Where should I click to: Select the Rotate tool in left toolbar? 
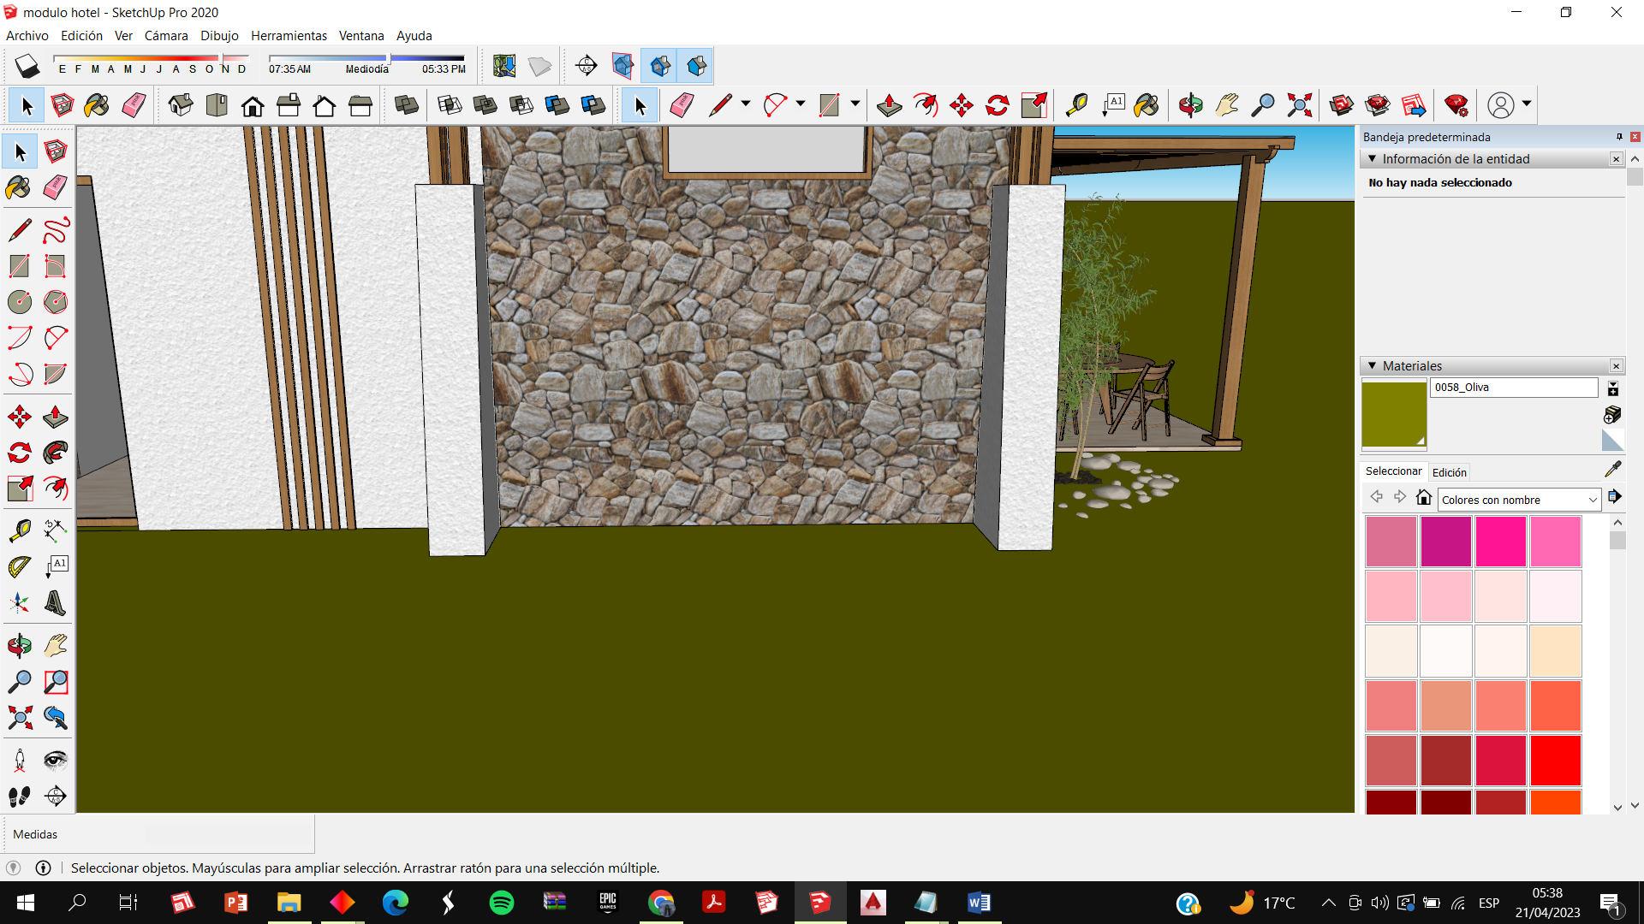(x=19, y=453)
